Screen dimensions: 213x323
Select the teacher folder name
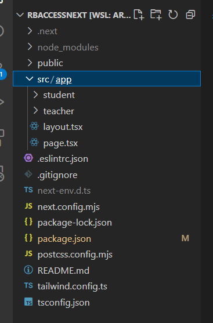pos(59,111)
